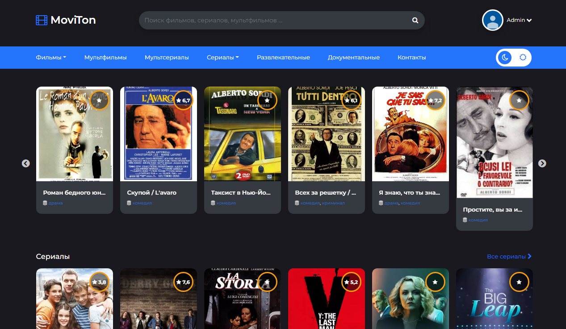Switch to light theme sun toggle
566x329 pixels.
tap(523, 58)
